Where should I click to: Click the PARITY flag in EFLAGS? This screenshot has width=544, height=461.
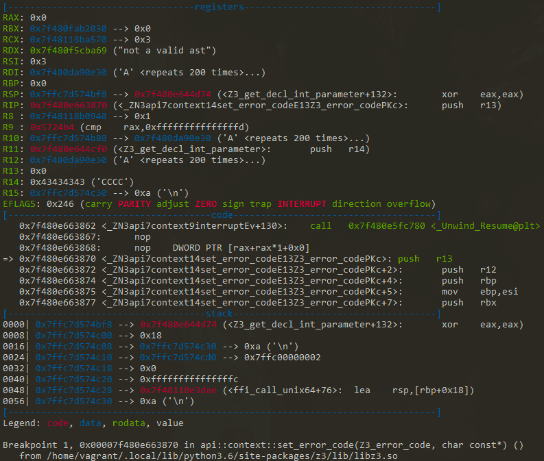(x=134, y=204)
